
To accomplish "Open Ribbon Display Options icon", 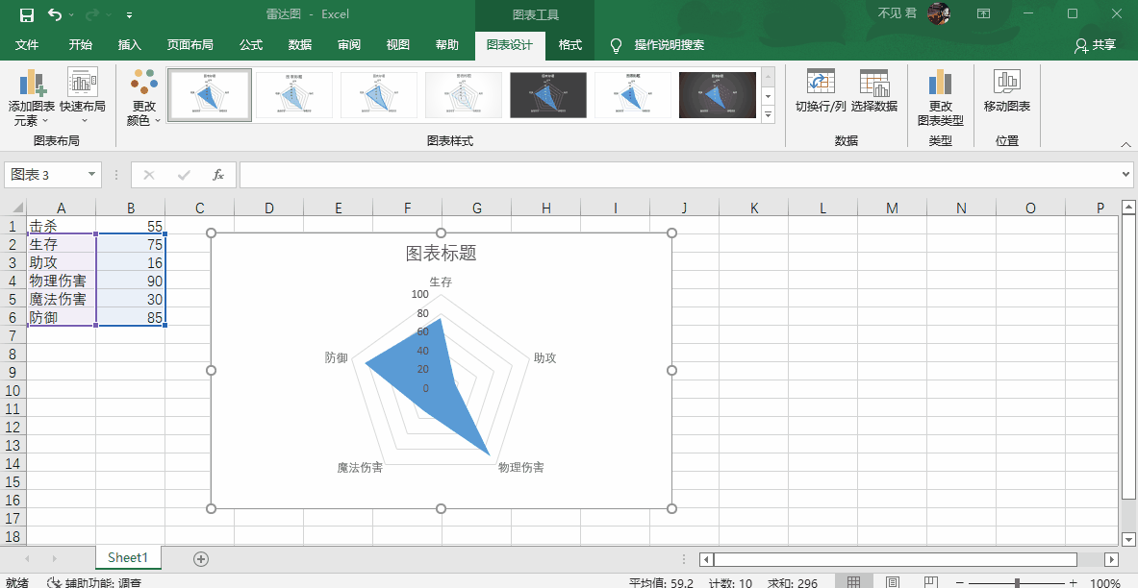I will coord(983,13).
